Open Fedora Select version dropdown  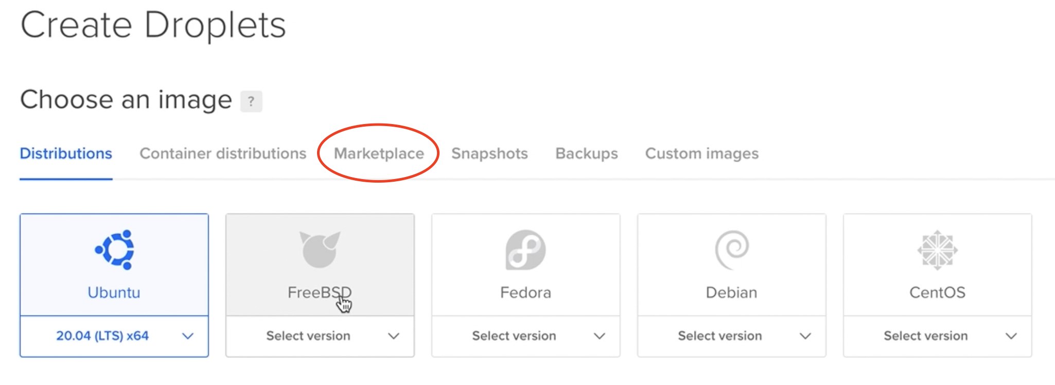click(525, 336)
